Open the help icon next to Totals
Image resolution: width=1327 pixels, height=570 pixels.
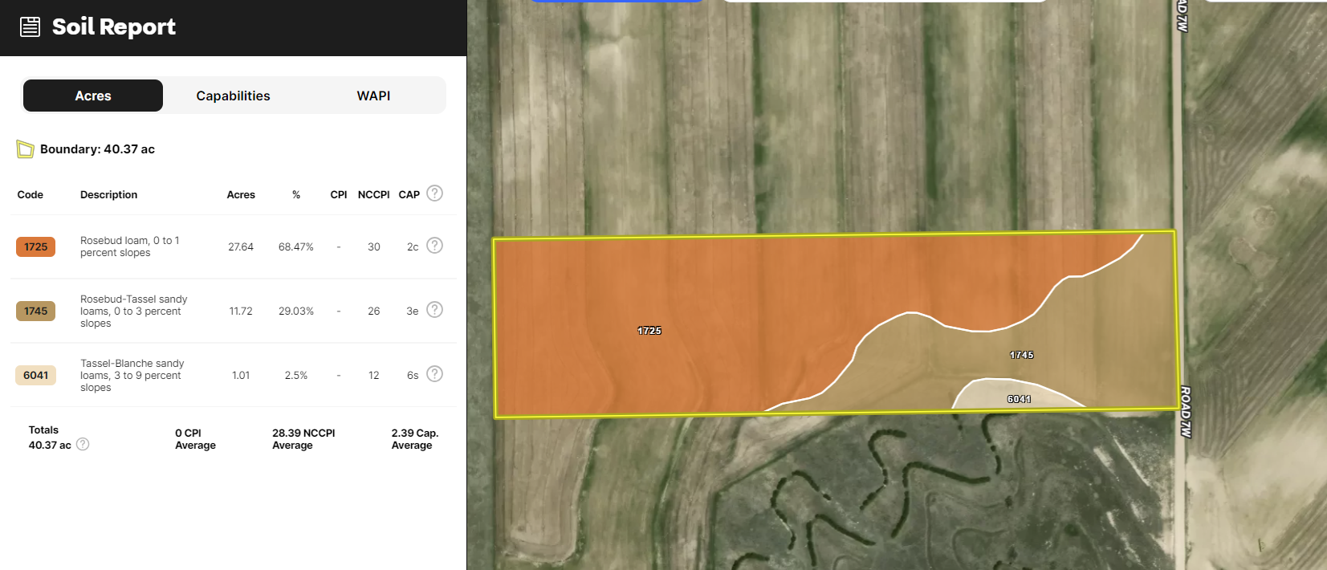click(83, 445)
